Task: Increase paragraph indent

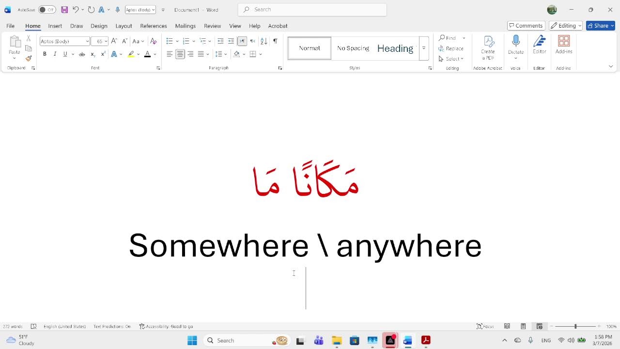Action: click(x=231, y=41)
